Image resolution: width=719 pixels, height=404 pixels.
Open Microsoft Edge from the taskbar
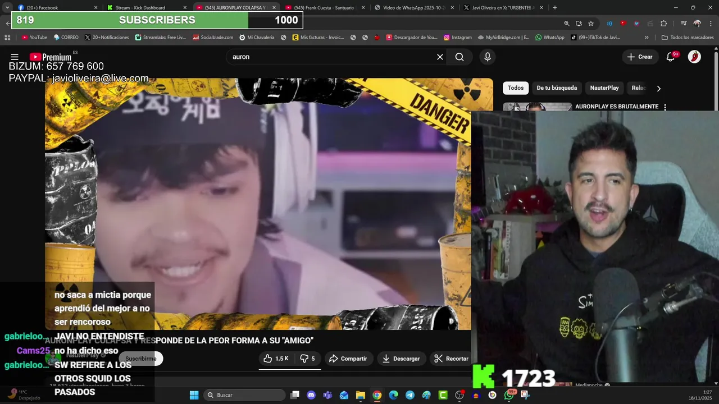(x=393, y=395)
